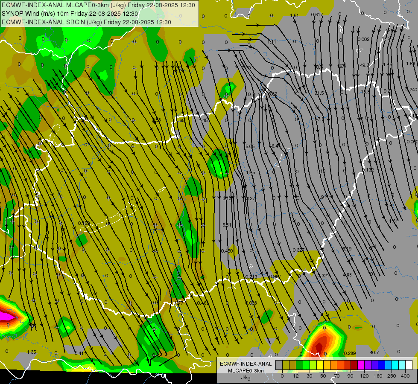The width and height of the screenshot is (418, 384).
Task: Click the grid value '2.58'
Action: click(157, 120)
